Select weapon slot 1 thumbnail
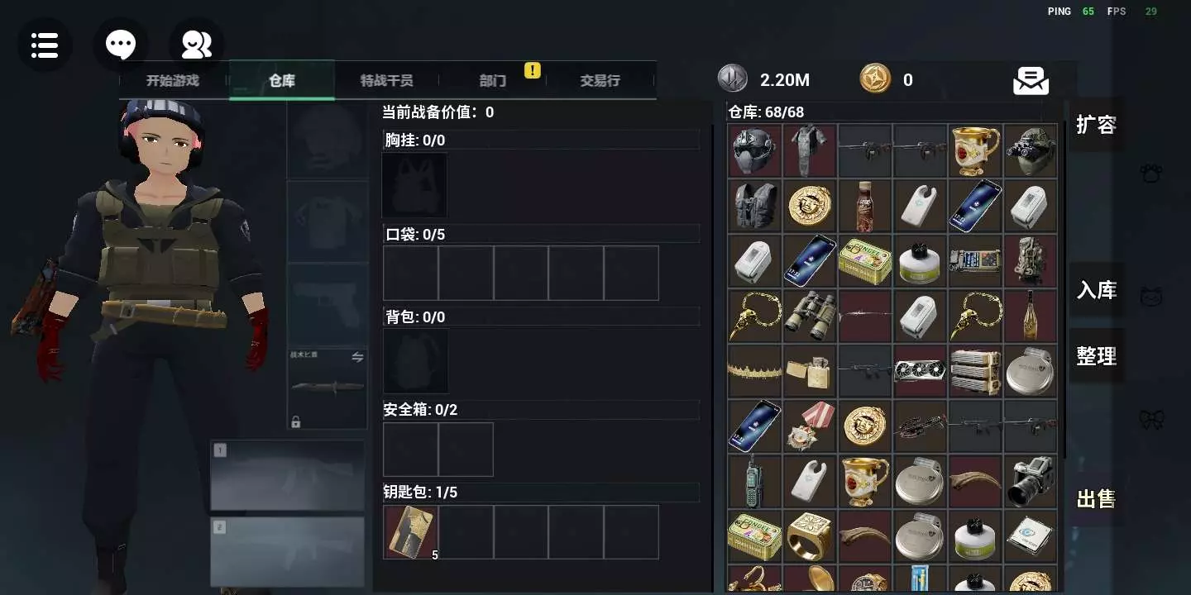This screenshot has height=595, width=1191. (288, 475)
